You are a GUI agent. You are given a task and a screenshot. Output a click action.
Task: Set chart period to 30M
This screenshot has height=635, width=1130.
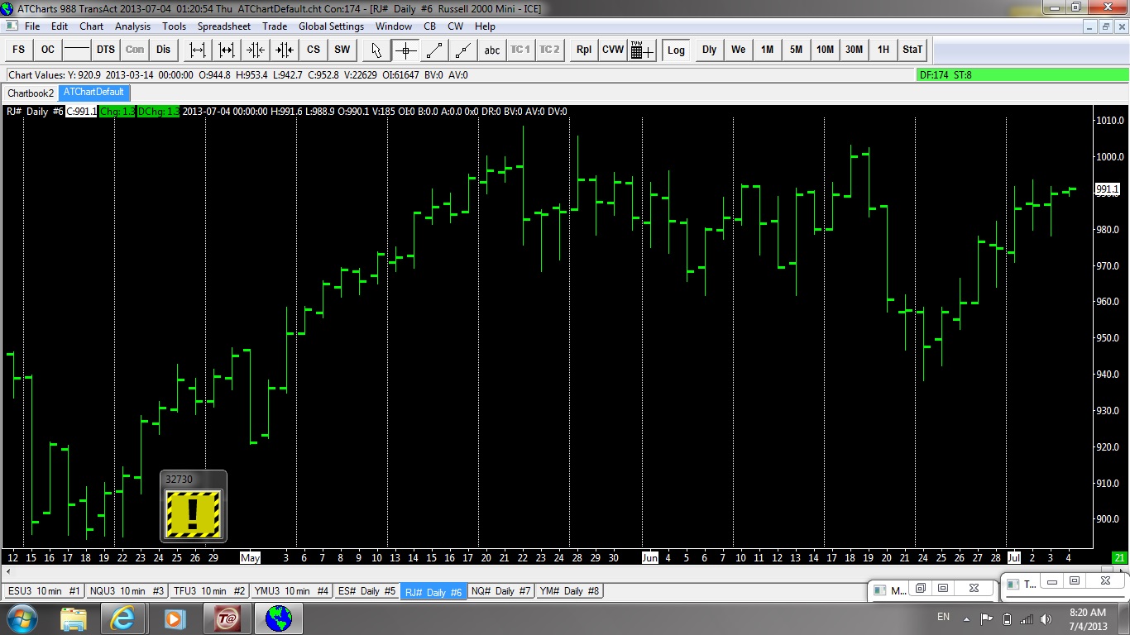tap(855, 50)
